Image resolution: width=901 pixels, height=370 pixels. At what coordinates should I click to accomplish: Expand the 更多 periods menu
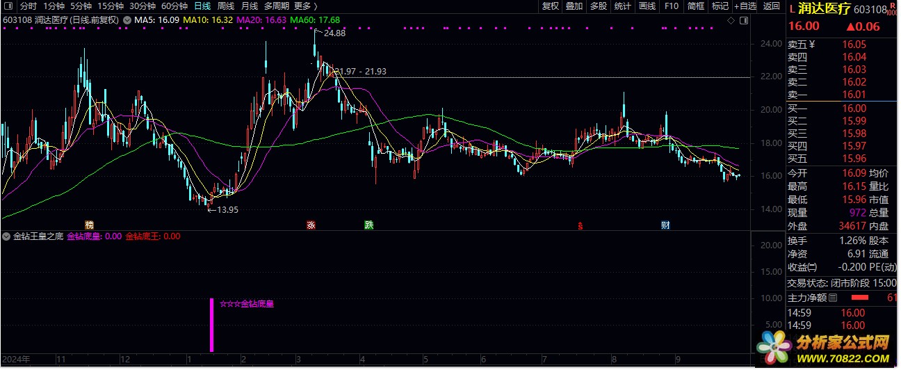(x=302, y=6)
